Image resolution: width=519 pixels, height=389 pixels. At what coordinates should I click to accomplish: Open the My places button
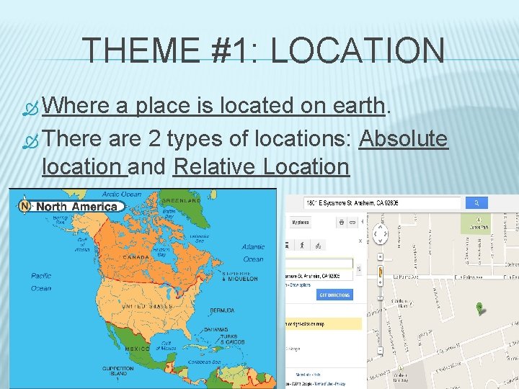tap(300, 223)
